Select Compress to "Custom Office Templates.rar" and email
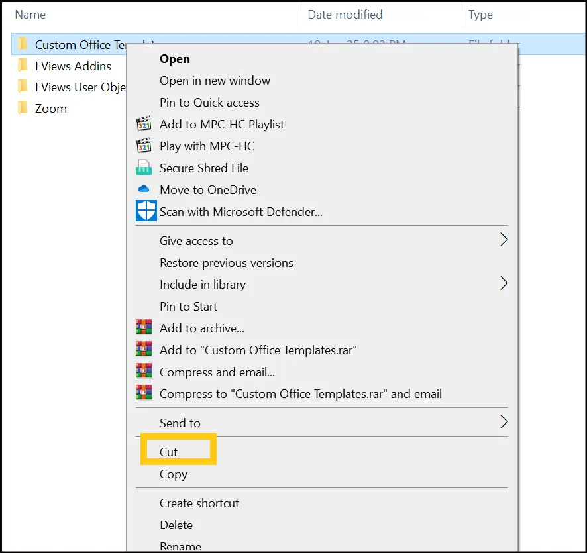This screenshot has height=553, width=587. [x=301, y=394]
